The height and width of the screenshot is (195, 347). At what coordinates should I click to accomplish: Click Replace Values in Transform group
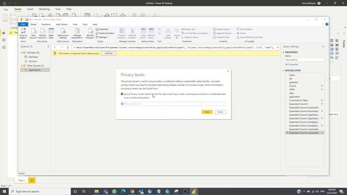tap(190, 37)
